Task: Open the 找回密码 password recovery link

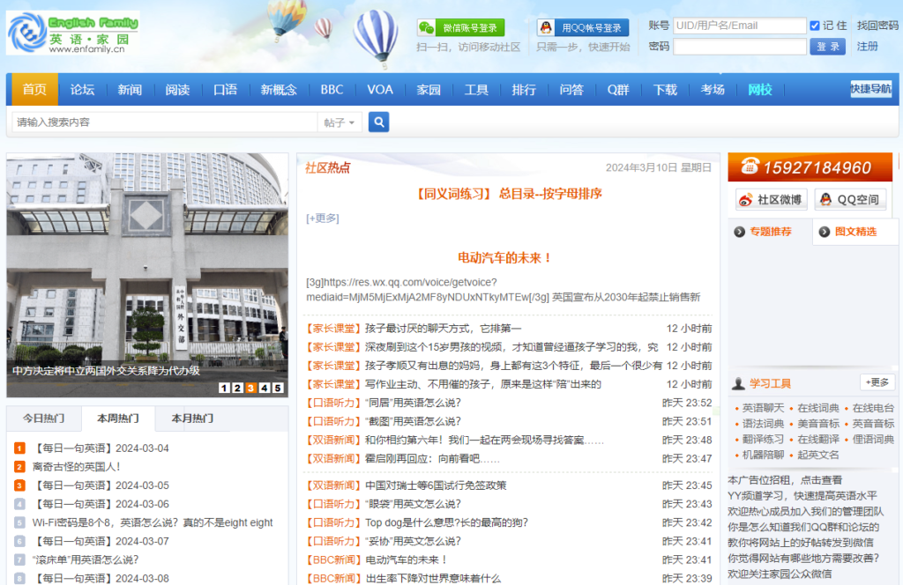Action: click(x=877, y=26)
